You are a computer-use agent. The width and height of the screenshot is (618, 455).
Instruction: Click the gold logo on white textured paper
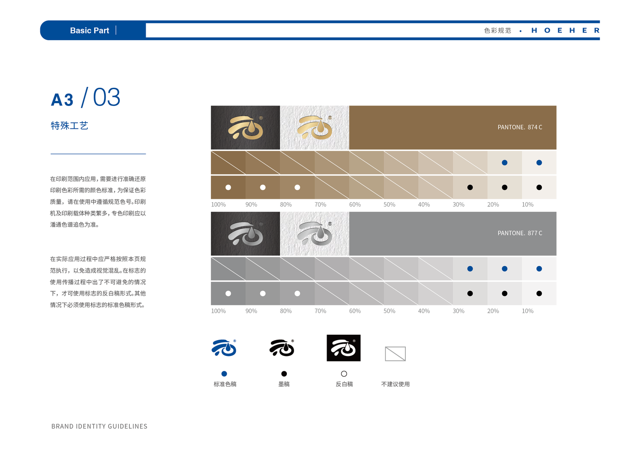(314, 128)
